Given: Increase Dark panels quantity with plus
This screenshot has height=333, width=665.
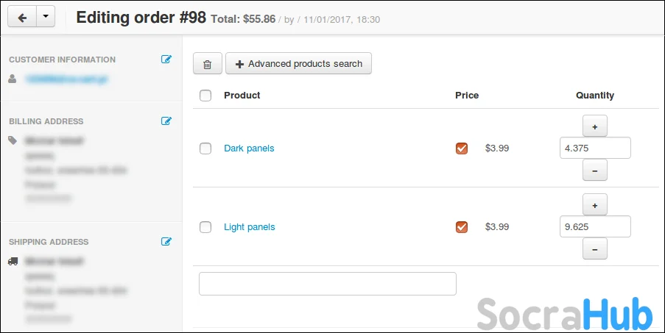Looking at the screenshot, I should (594, 126).
